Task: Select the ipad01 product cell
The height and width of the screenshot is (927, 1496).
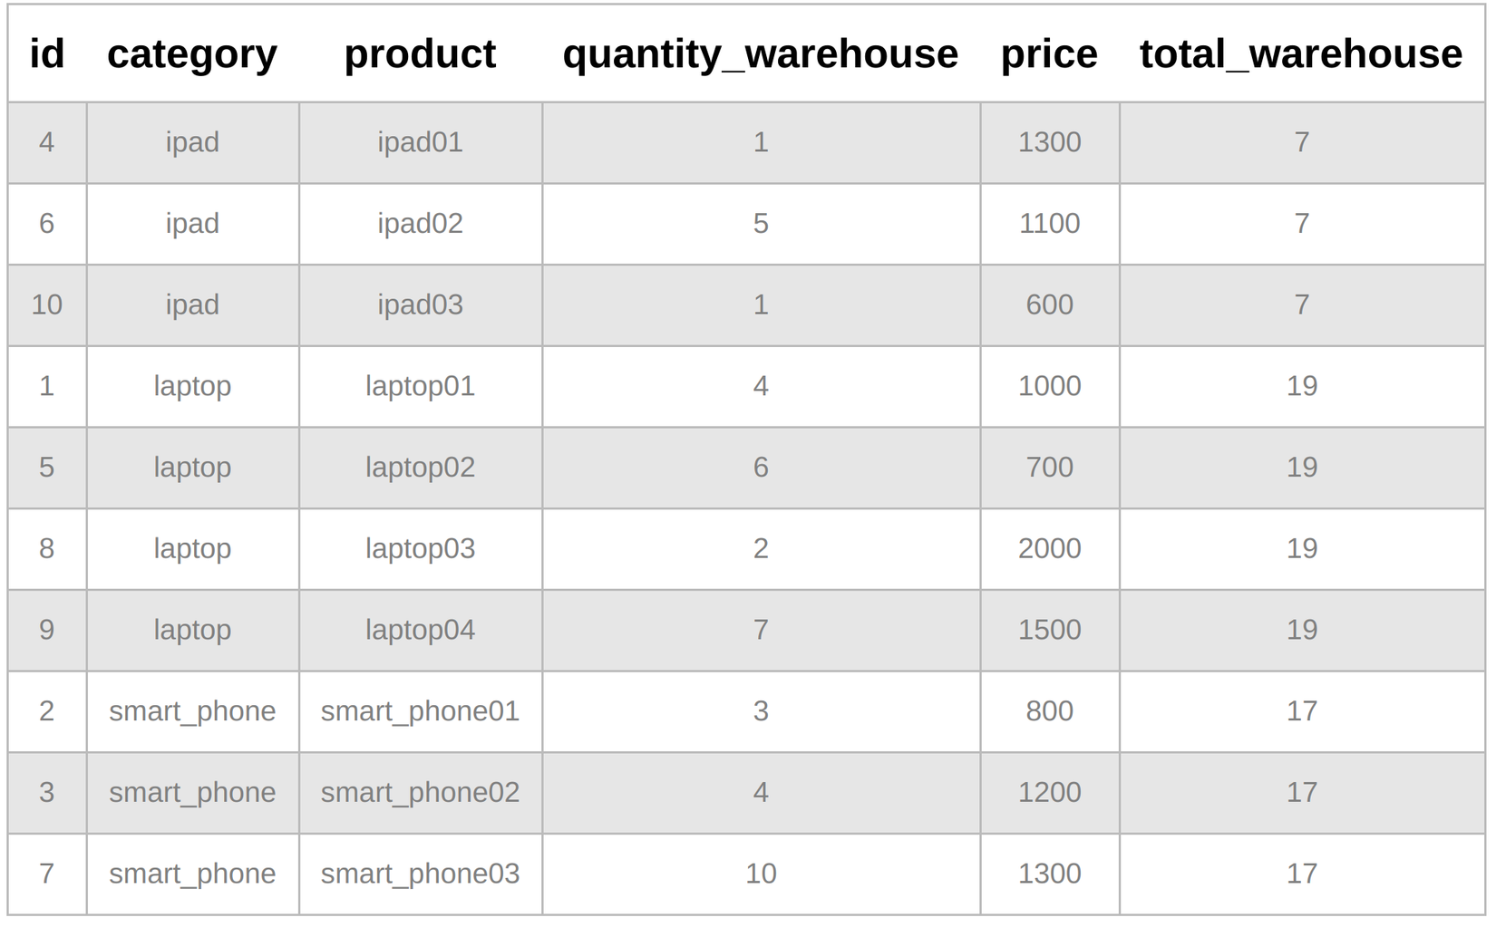Action: [420, 142]
